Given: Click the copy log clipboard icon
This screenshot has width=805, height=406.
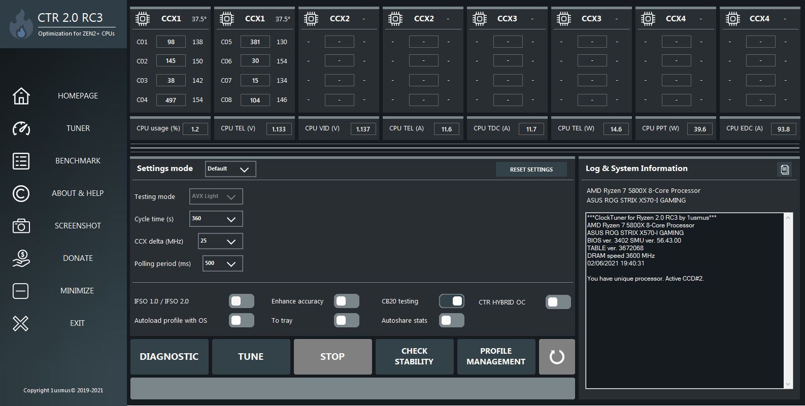Looking at the screenshot, I should [785, 170].
